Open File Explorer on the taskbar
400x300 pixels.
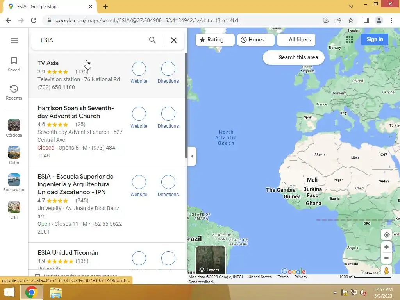[55, 292]
